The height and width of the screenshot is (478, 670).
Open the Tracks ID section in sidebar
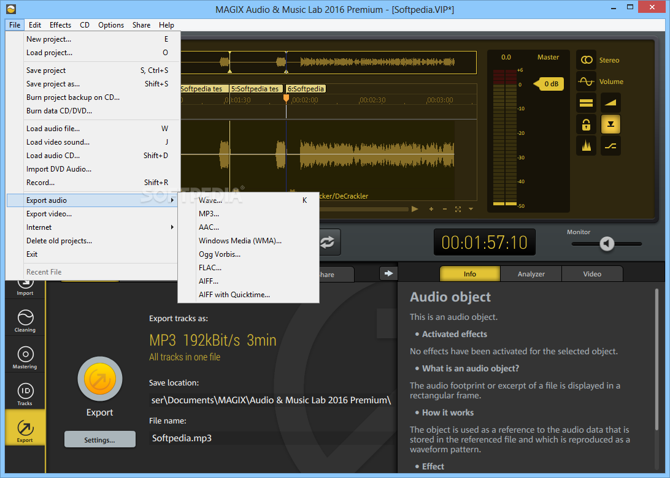pos(25,394)
